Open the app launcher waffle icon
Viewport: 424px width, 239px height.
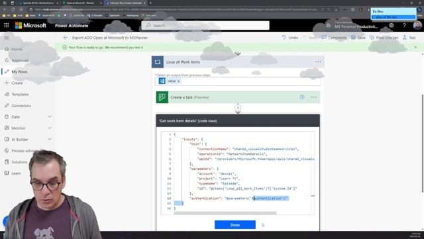pyautogui.click(x=7, y=25)
